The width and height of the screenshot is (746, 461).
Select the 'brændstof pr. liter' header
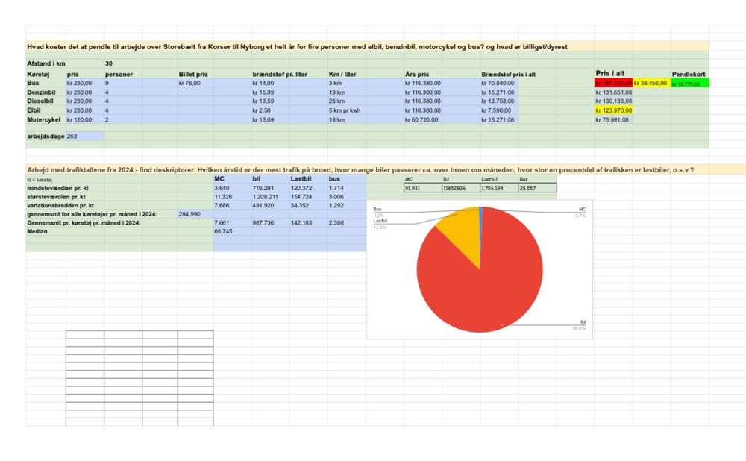[x=280, y=74]
